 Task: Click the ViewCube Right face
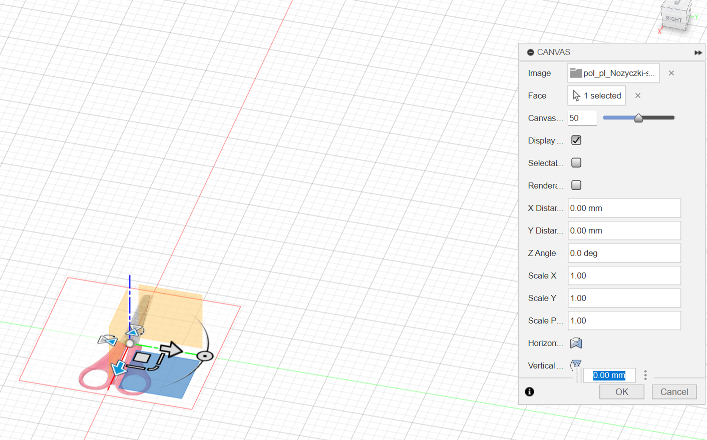coord(674,18)
